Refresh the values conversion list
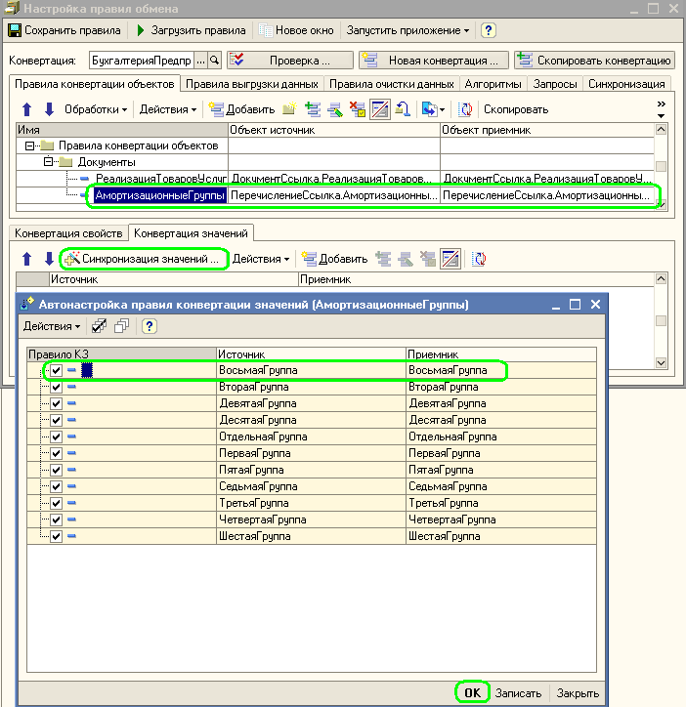 click(x=479, y=259)
